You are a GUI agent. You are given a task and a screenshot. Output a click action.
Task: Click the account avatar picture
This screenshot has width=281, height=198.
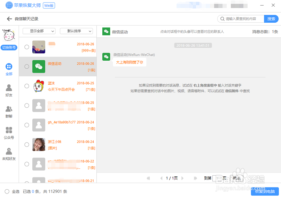click(9, 35)
